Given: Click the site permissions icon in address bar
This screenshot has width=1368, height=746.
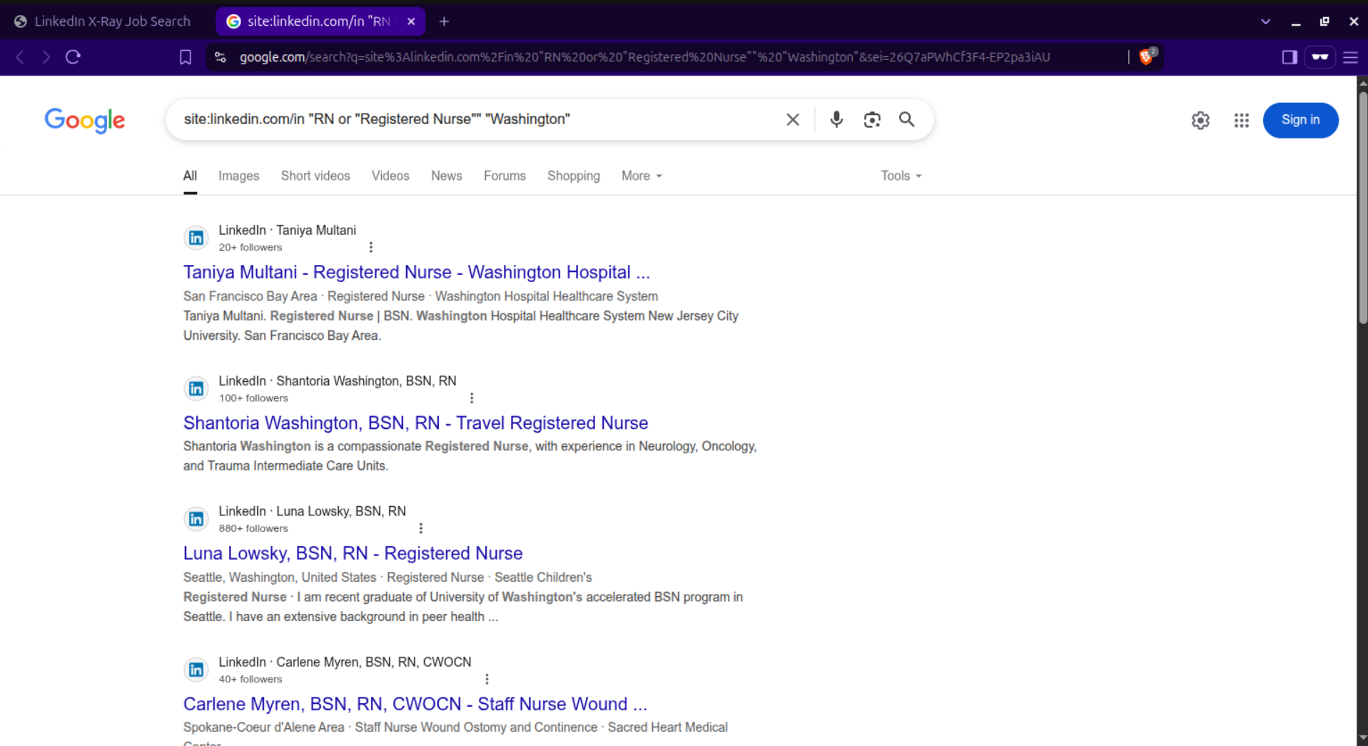Looking at the screenshot, I should point(219,57).
